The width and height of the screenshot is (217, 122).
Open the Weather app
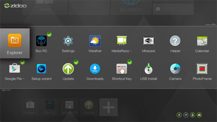[95, 41]
